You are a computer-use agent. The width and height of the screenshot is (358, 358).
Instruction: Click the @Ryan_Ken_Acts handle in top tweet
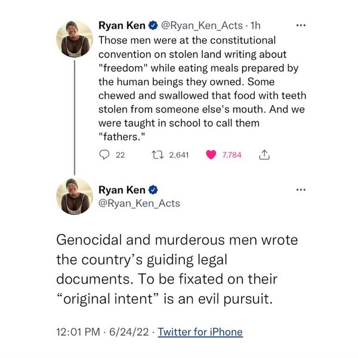click(200, 26)
